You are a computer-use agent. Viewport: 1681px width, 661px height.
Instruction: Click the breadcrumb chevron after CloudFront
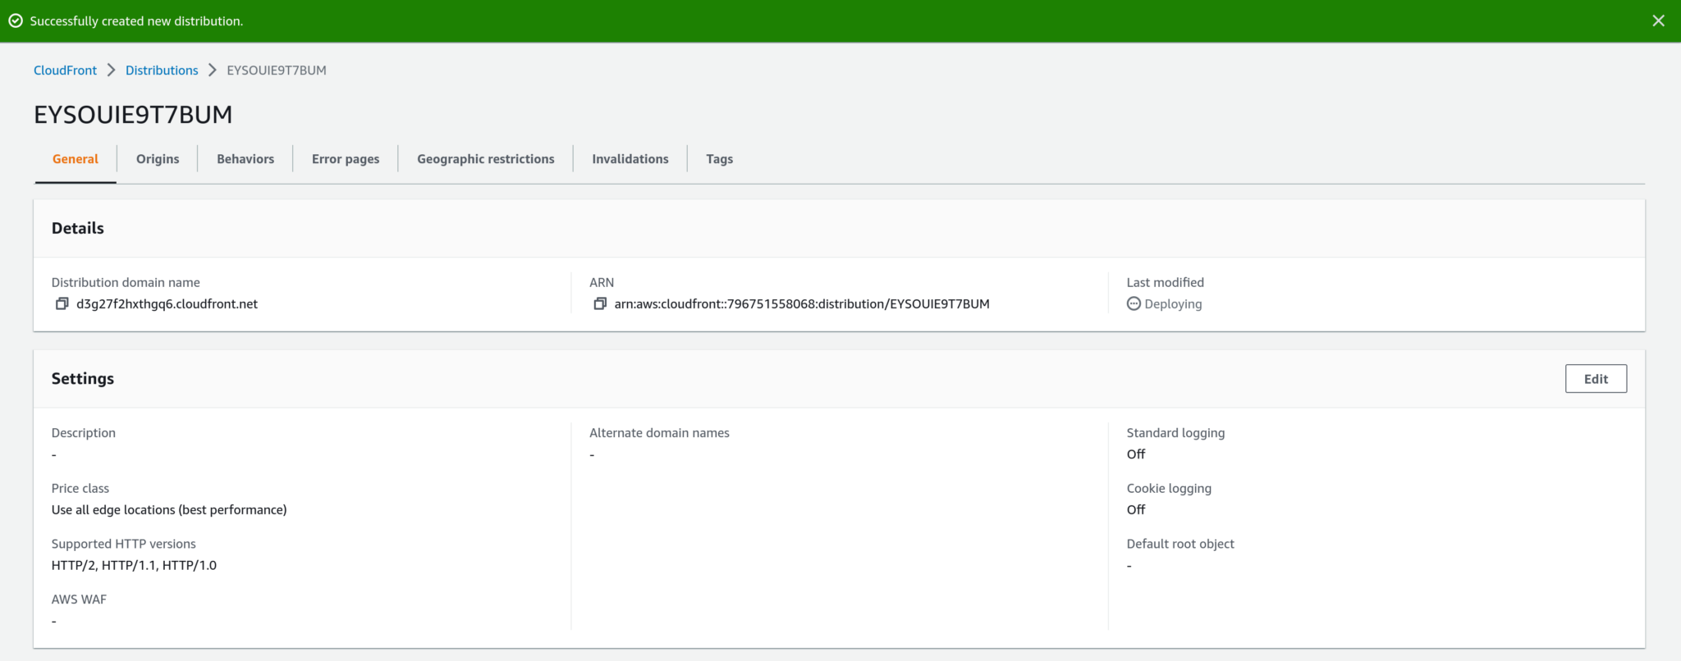pos(112,71)
